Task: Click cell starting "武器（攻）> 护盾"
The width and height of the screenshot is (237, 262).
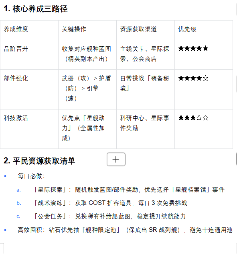Action: [87, 89]
